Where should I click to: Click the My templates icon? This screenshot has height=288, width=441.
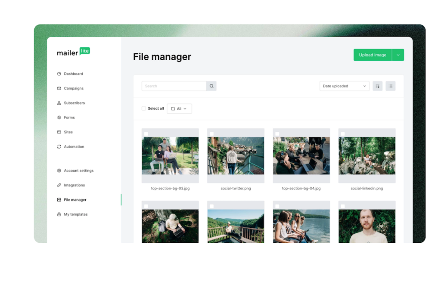[59, 214]
